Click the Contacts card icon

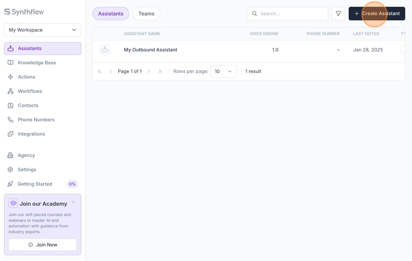point(11,106)
